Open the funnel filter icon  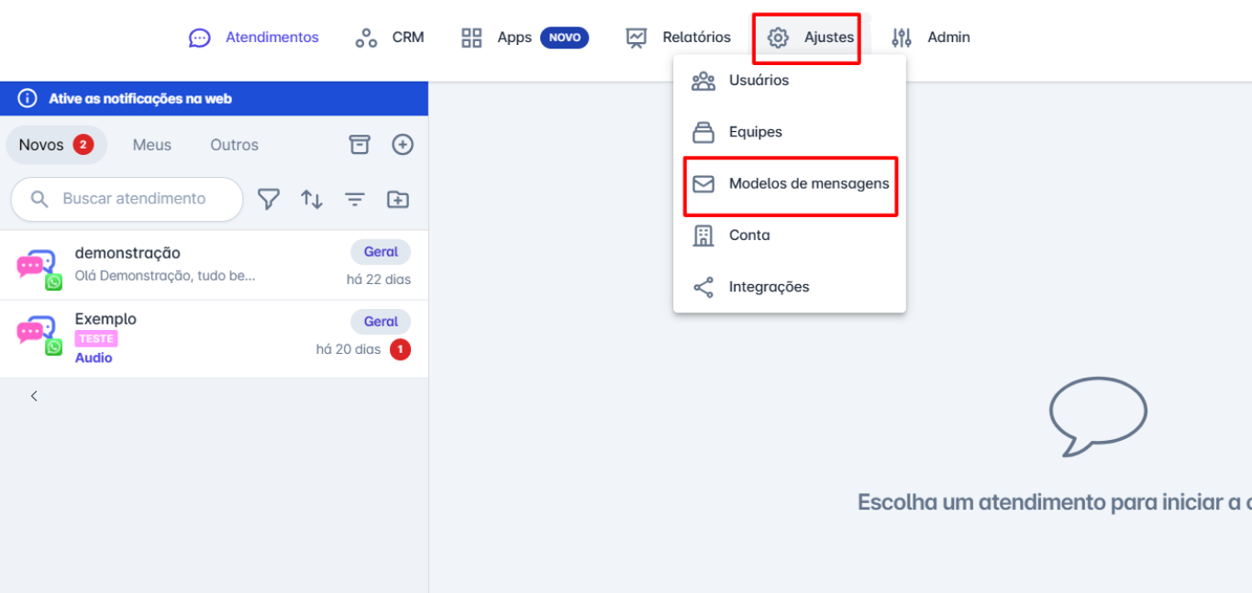pos(268,199)
